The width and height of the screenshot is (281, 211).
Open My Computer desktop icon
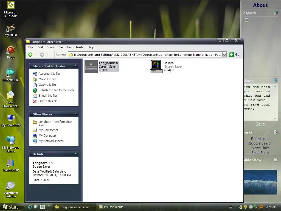(11, 121)
